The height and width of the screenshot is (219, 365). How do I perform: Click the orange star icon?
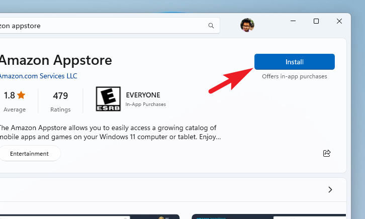click(21, 95)
